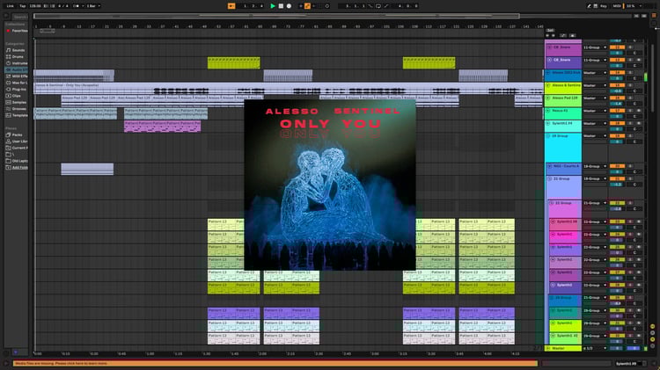Open MIDI Effects category in browser

[x=17, y=76]
